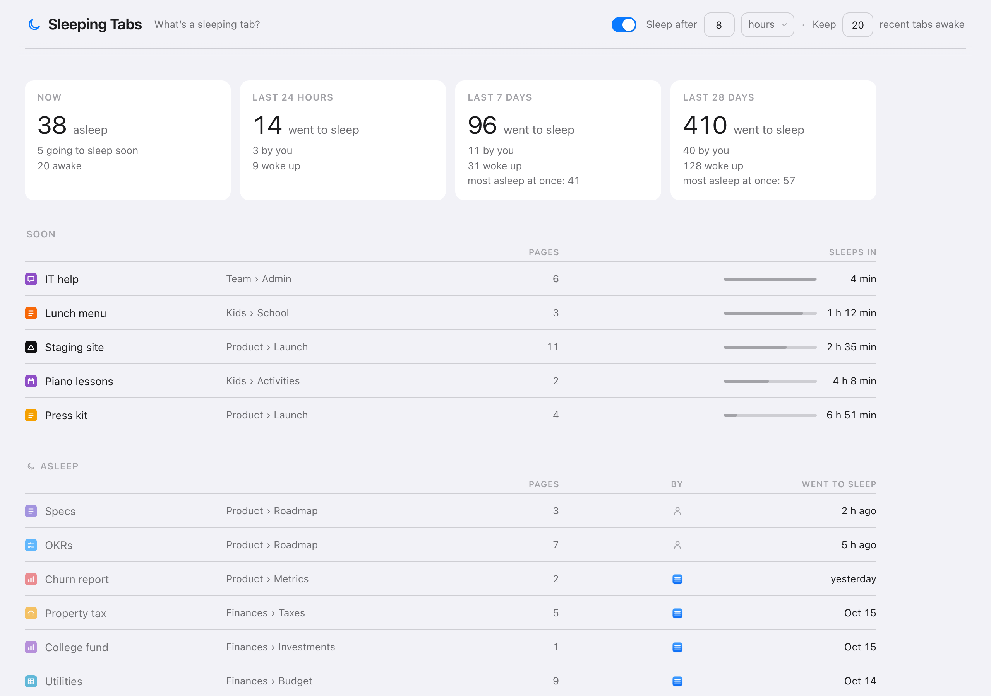This screenshot has width=991, height=696.
Task: Open the Lunch menu tab row
Action: click(x=450, y=313)
